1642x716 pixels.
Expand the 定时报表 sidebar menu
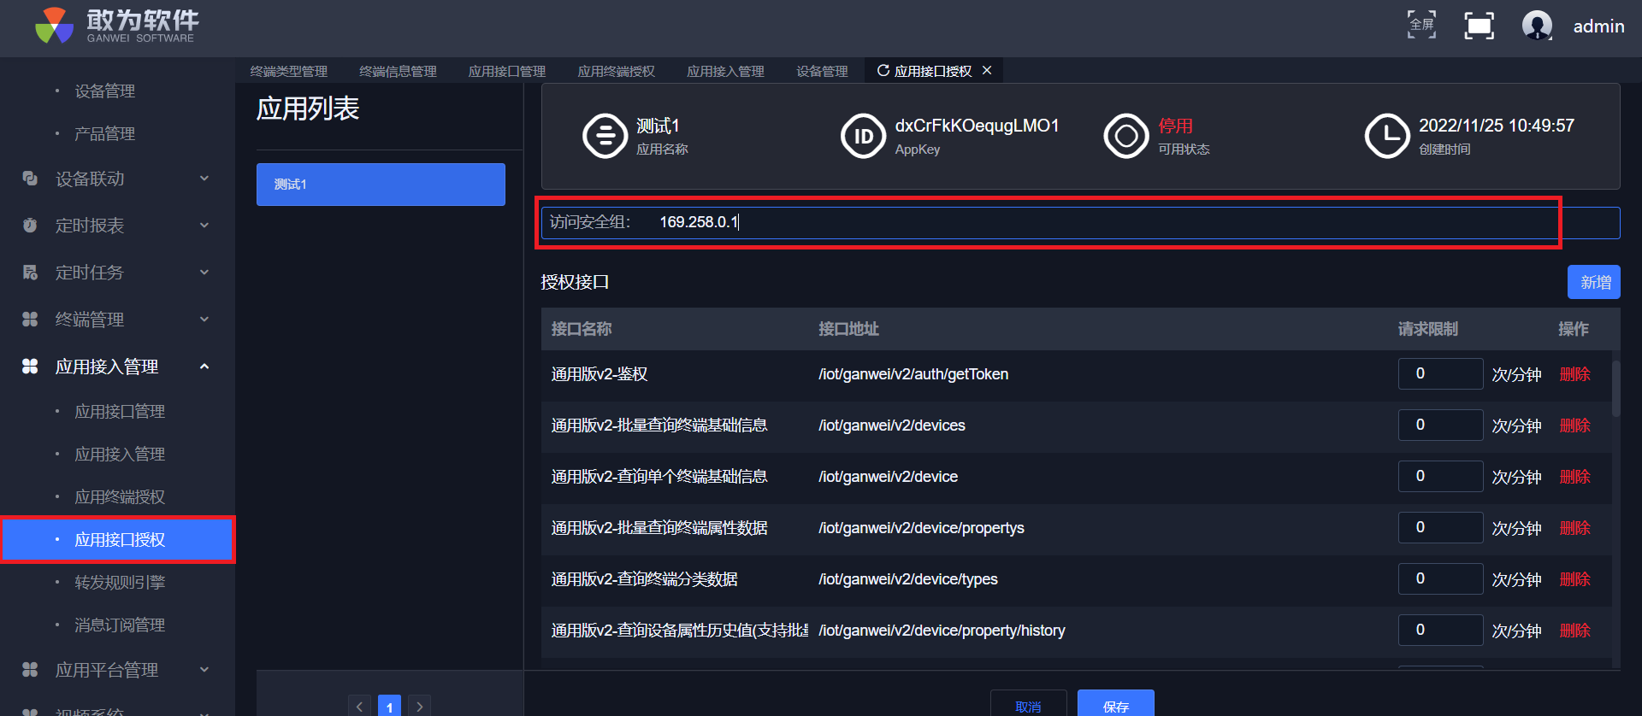(x=204, y=226)
